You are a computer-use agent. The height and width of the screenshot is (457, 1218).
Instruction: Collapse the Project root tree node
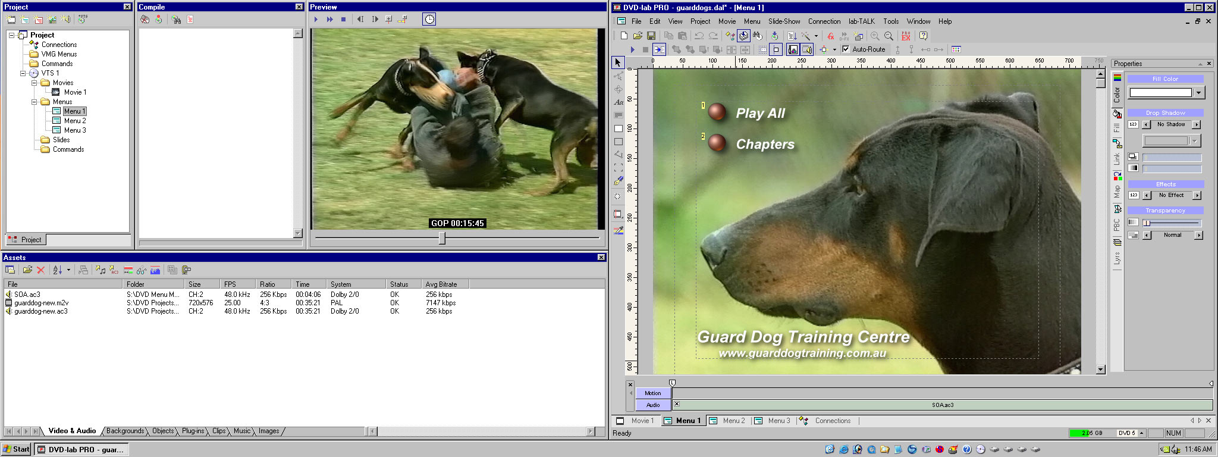pos(11,35)
